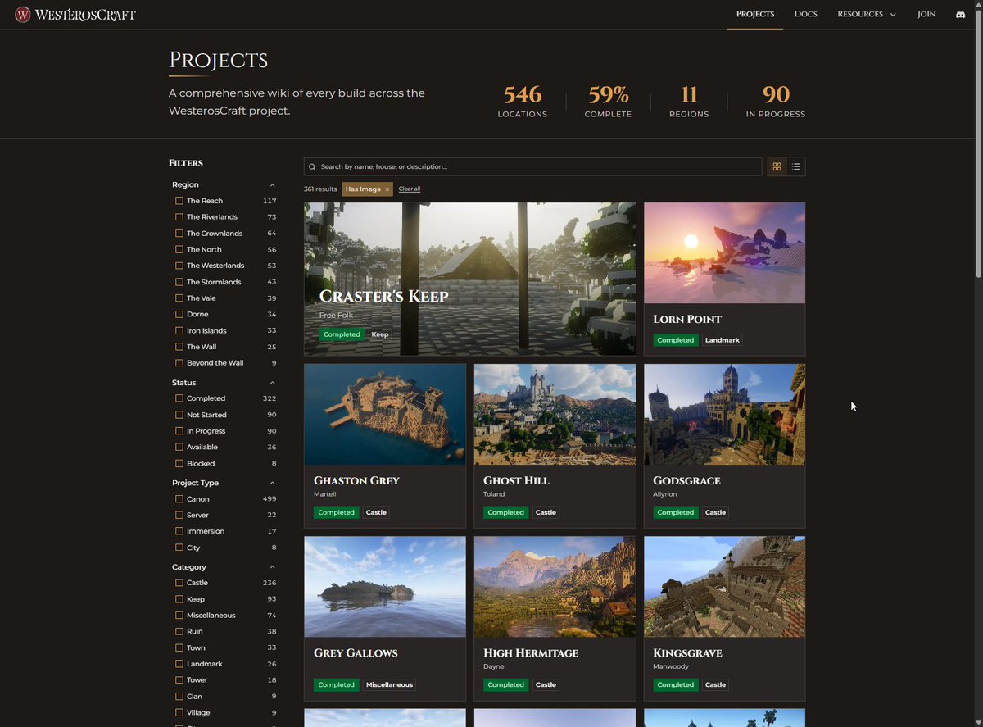Click the WesterosCraft logo emblem

(x=24, y=15)
